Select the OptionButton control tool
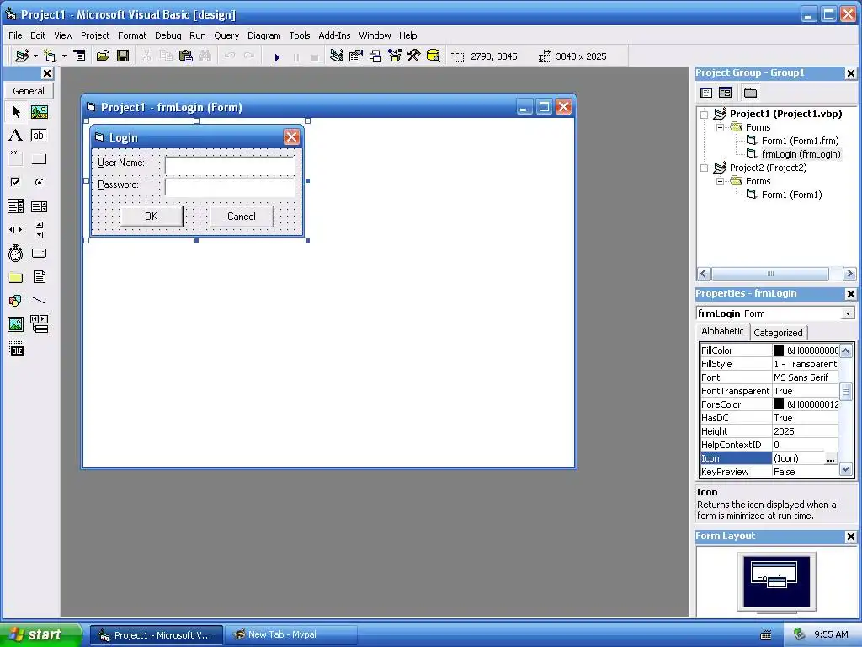 (x=39, y=182)
